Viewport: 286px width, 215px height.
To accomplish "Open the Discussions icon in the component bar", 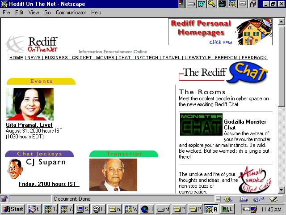I will coord(259,199).
